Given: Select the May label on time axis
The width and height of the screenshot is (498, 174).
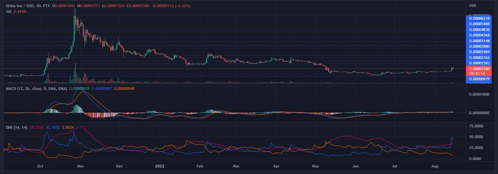Looking at the screenshot, I should coord(315,166).
